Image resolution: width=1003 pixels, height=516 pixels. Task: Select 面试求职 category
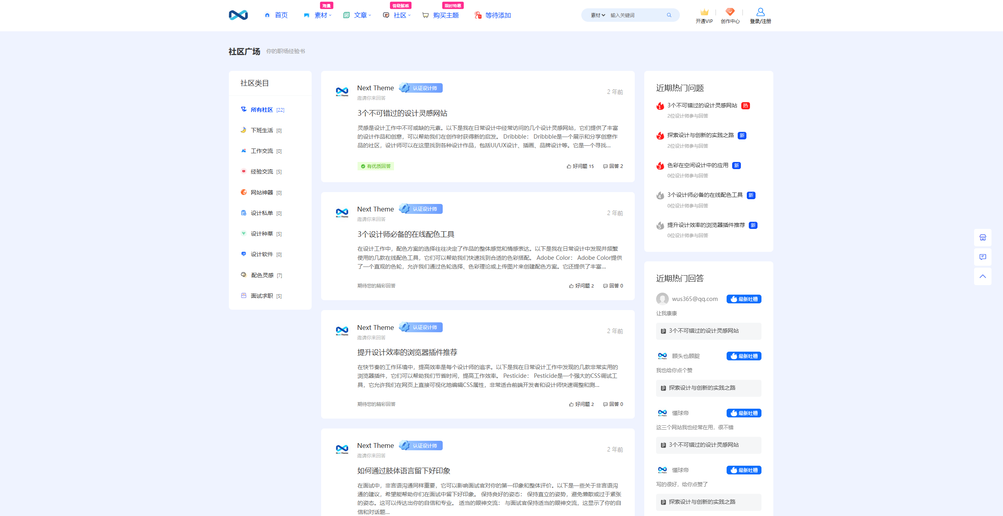pyautogui.click(x=261, y=296)
